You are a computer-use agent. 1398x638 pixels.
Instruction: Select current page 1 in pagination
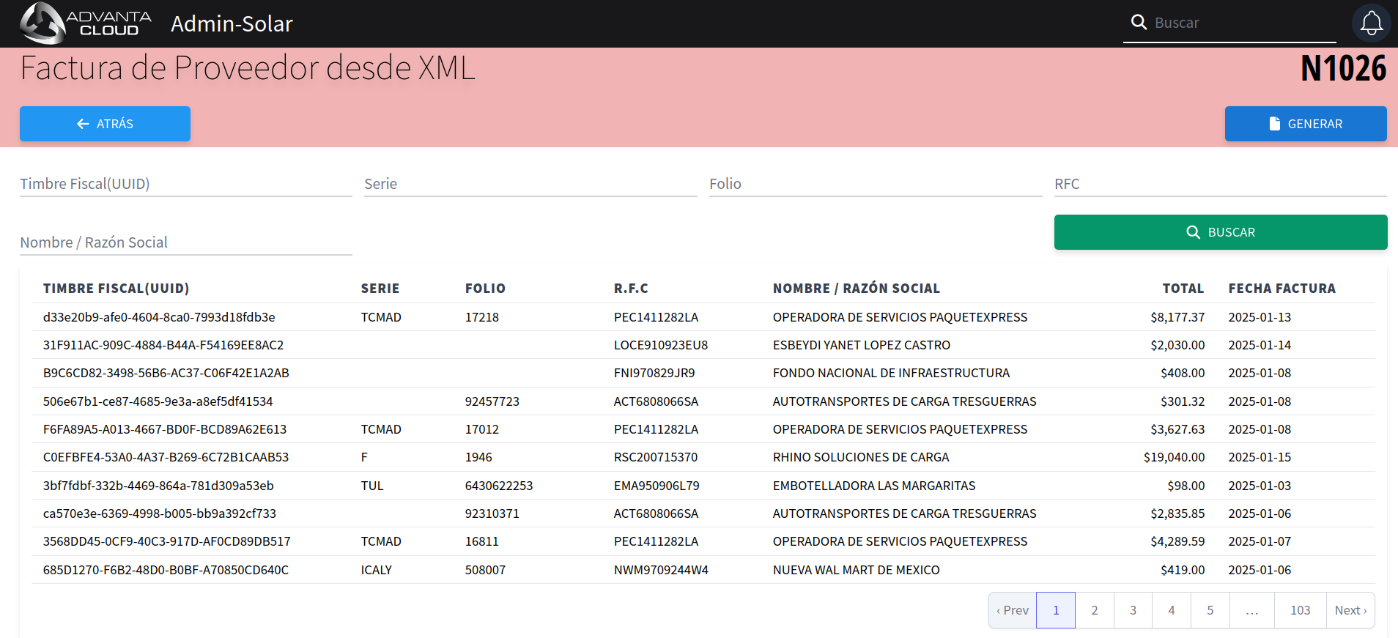point(1056,610)
